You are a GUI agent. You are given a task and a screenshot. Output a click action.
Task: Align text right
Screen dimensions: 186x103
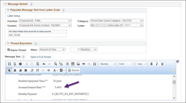pos(20,70)
